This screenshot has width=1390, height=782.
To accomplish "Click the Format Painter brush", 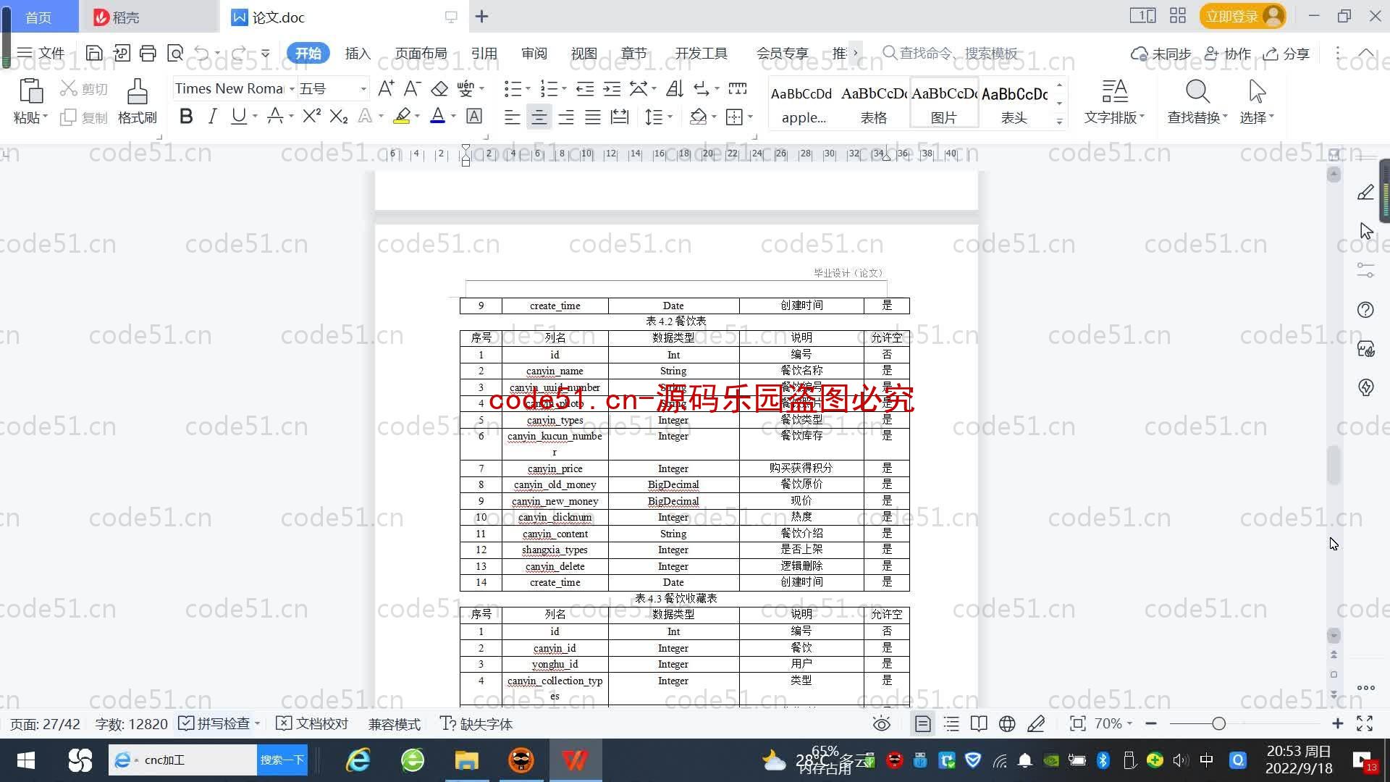I will pos(138,92).
